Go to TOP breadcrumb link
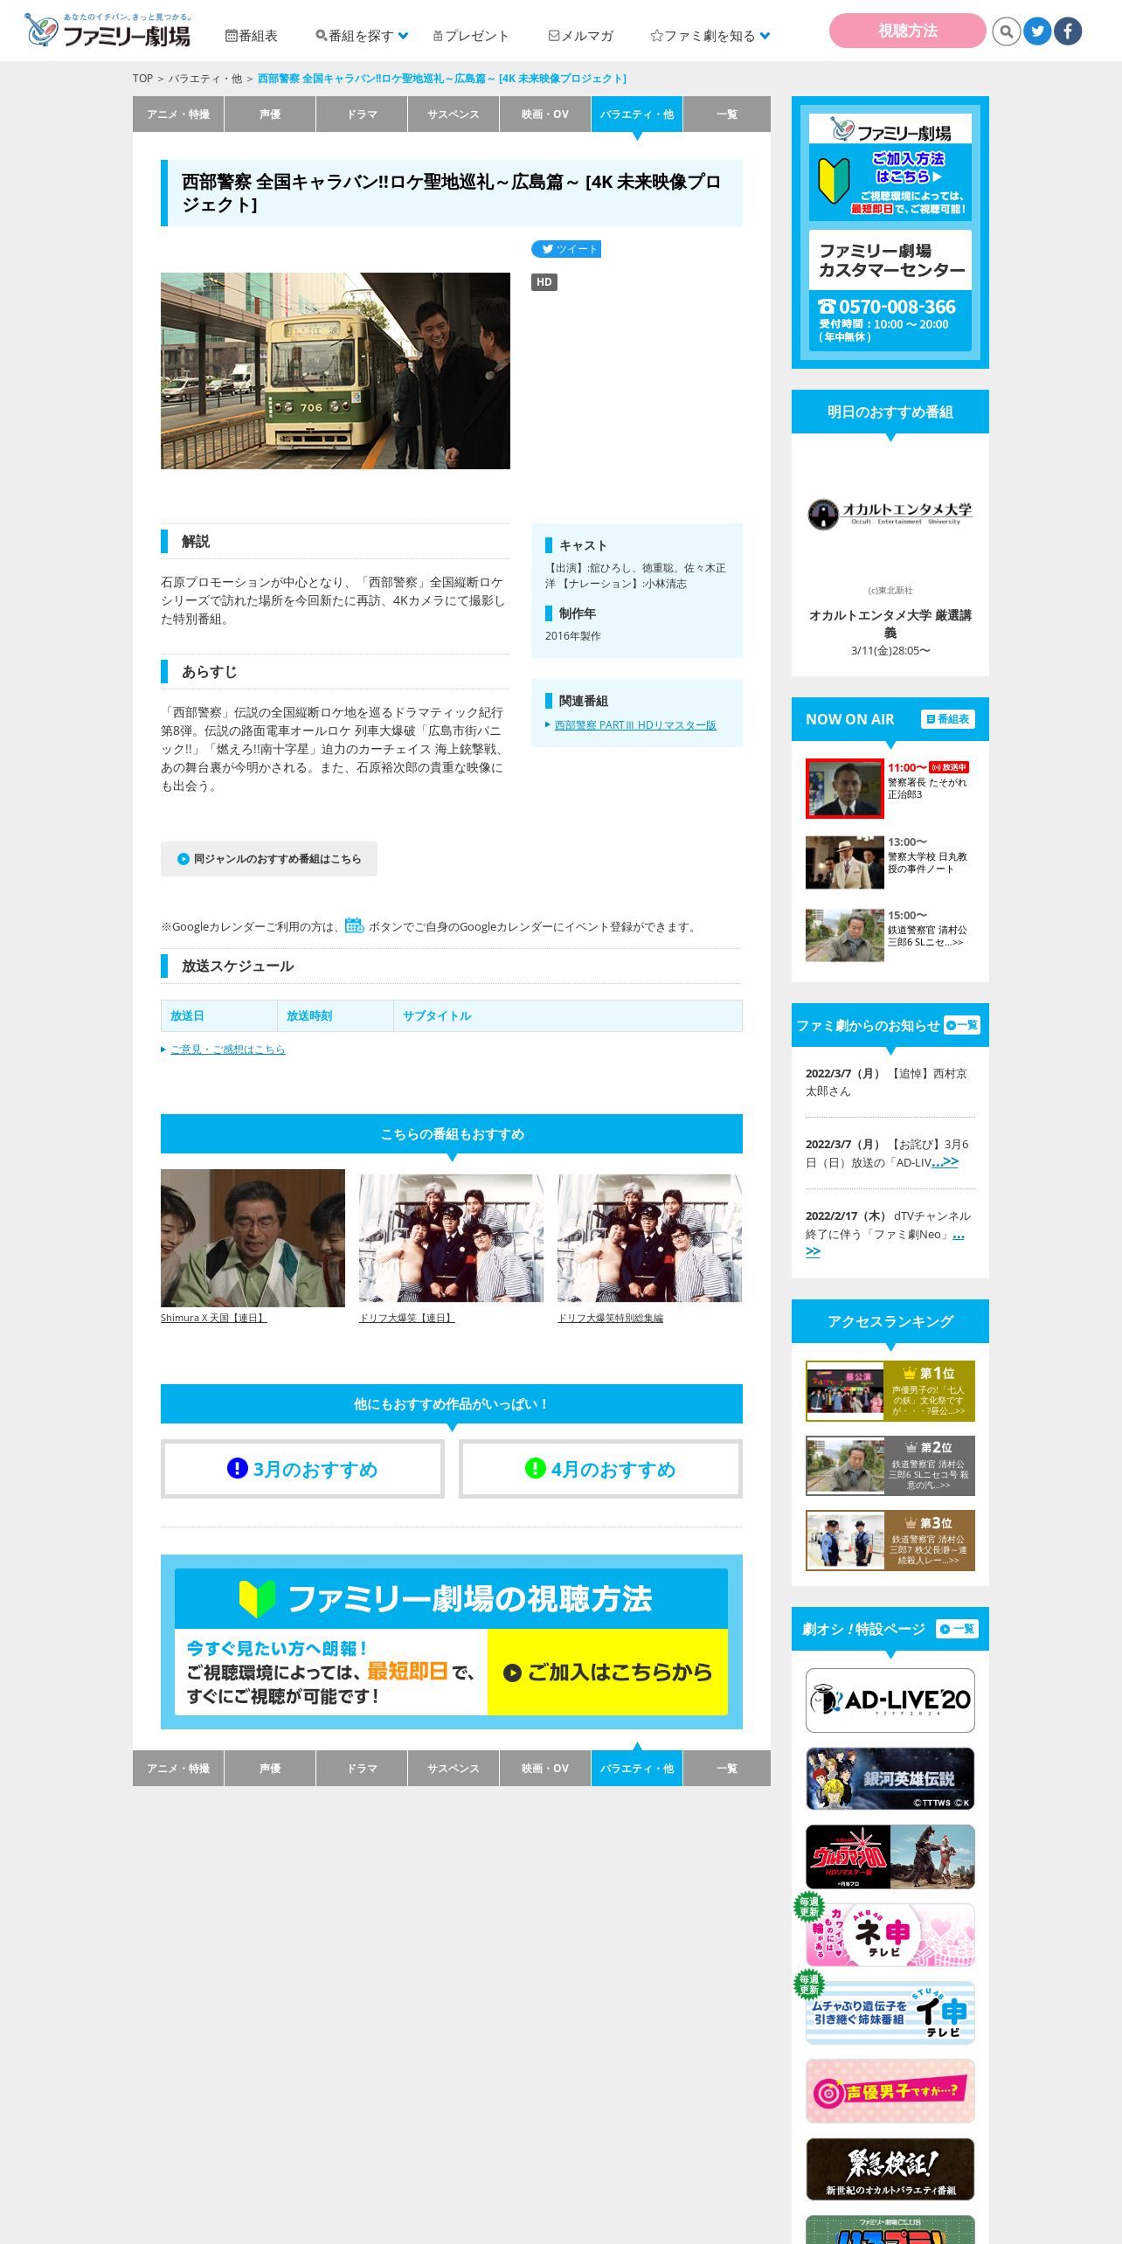This screenshot has width=1122, height=2244. pyautogui.click(x=142, y=79)
